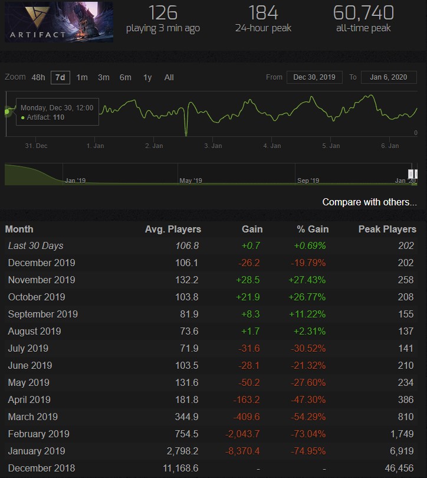The width and height of the screenshot is (427, 478).
Task: Click the Peak Players column header
Action: tap(387, 229)
